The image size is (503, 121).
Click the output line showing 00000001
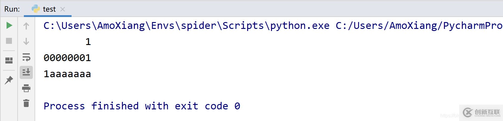(67, 58)
